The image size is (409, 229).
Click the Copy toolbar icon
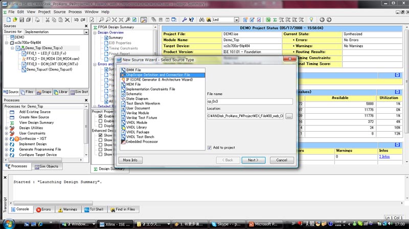pos(54,20)
